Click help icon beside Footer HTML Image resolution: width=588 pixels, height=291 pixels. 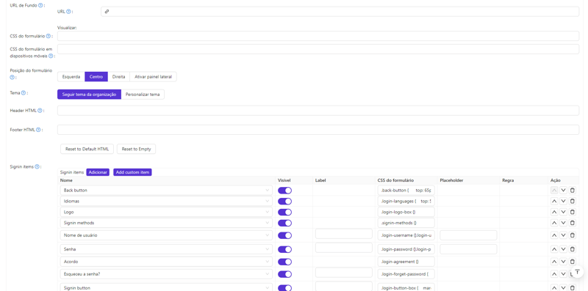[x=38, y=130]
